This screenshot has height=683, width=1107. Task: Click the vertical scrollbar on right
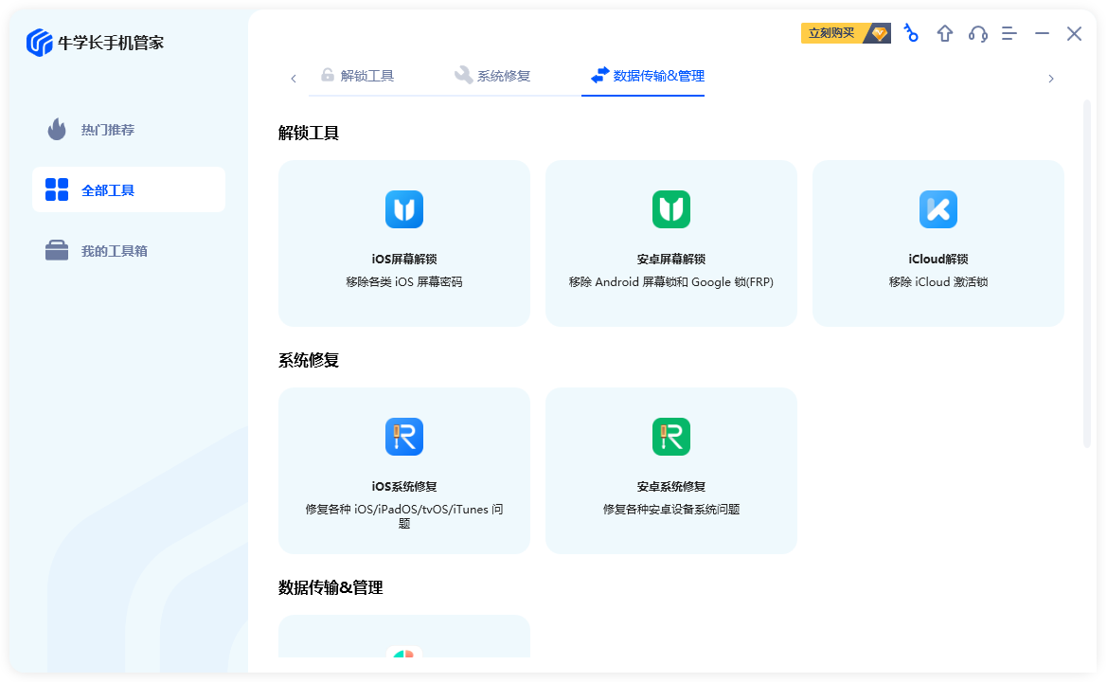1087,273
